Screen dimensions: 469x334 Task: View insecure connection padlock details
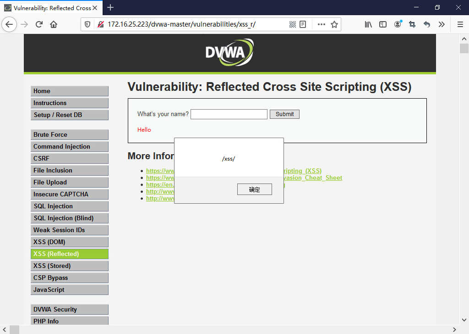[x=101, y=24]
